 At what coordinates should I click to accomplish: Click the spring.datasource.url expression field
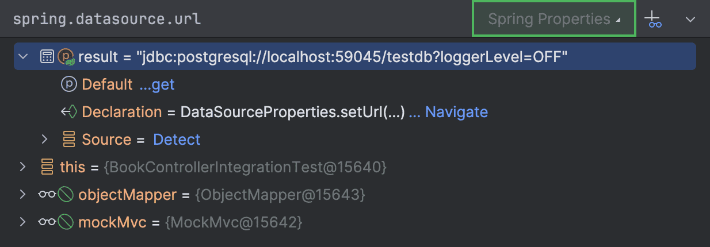(x=230, y=20)
